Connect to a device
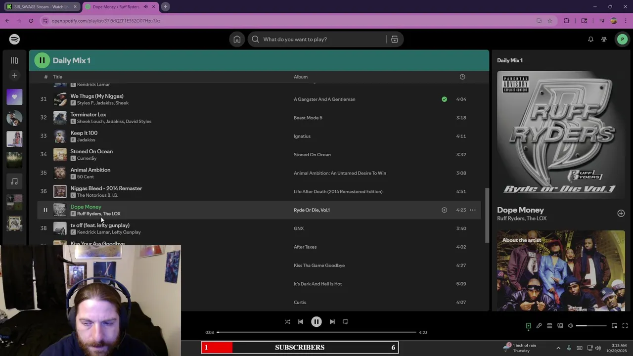This screenshot has height=356, width=633. [560, 326]
